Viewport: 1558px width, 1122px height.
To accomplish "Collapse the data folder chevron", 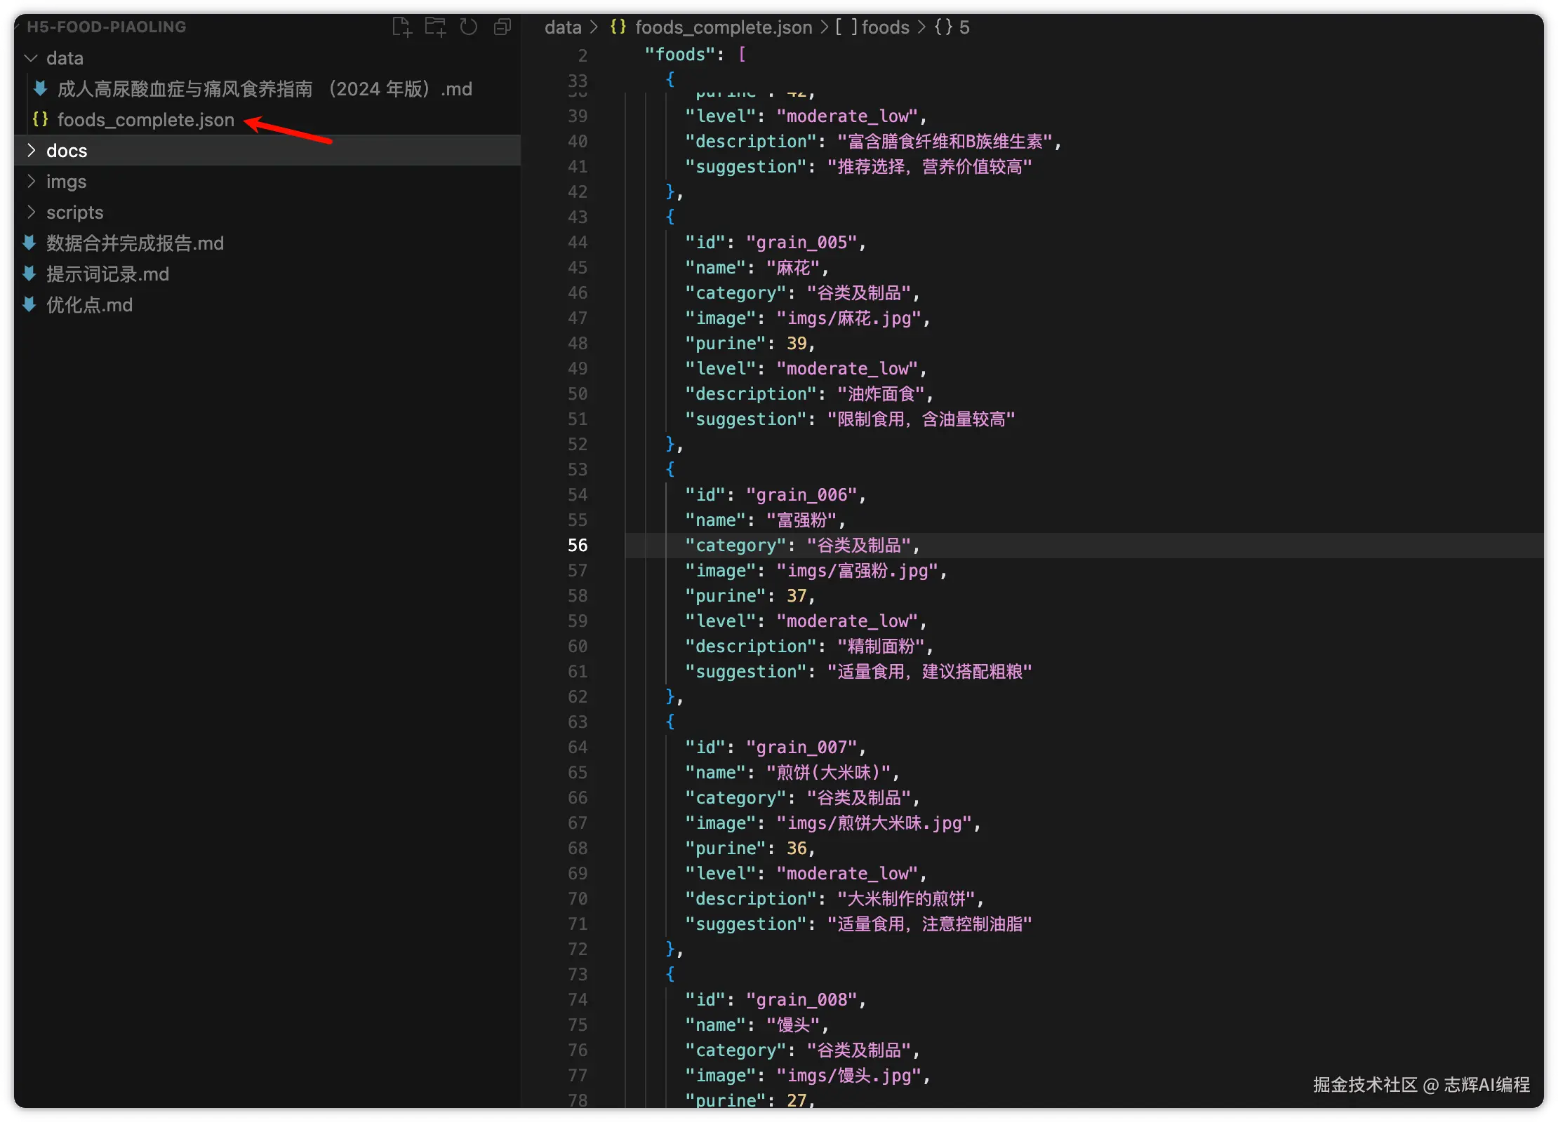I will (31, 58).
